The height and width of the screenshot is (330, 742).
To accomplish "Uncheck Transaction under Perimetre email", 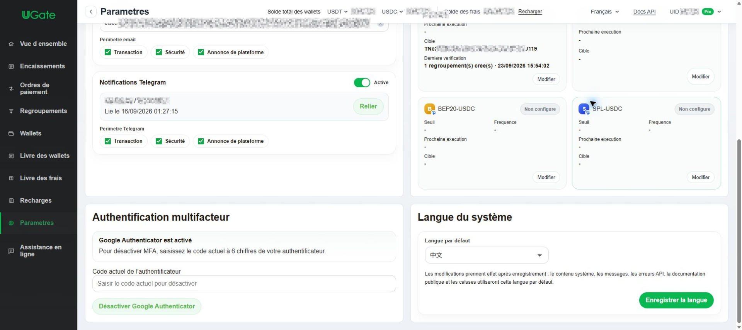I will tap(108, 52).
